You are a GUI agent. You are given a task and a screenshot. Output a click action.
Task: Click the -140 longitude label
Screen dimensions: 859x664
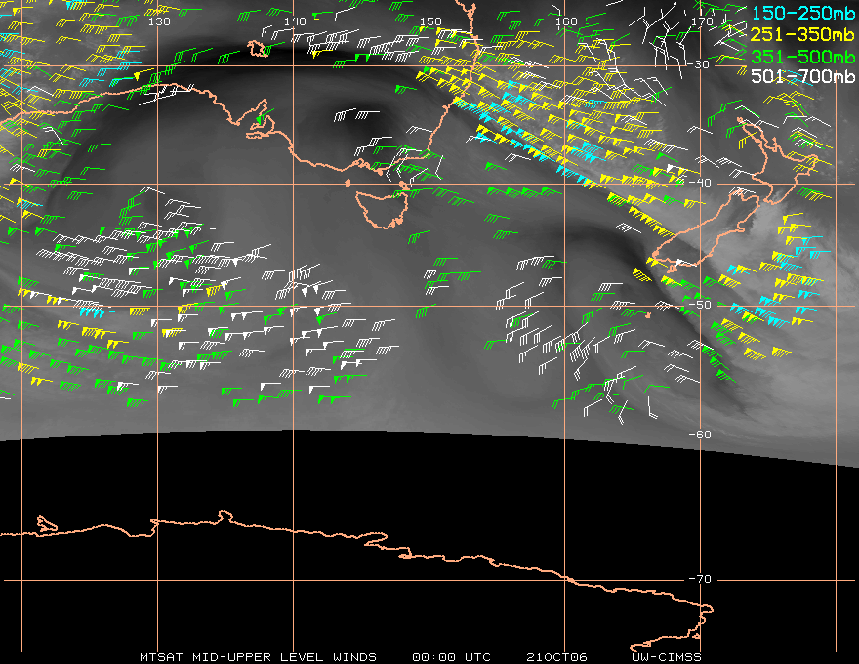coord(291,21)
